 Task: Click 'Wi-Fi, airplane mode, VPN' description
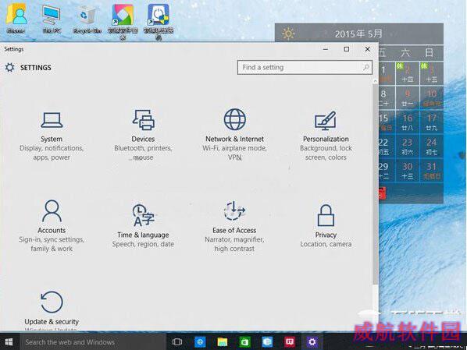pyautogui.click(x=235, y=153)
